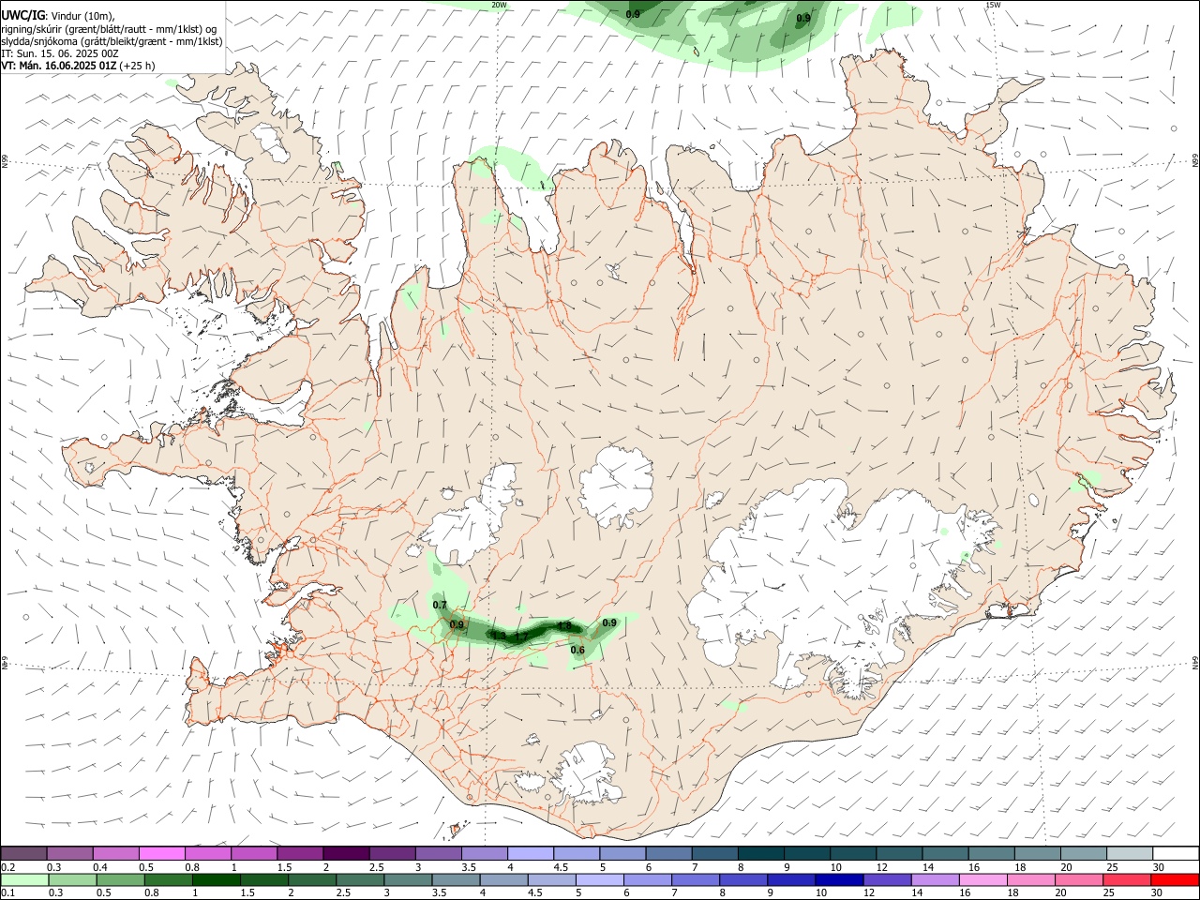
Task: Click the lightest green rain swatch above 0.1
Action: 25,880
